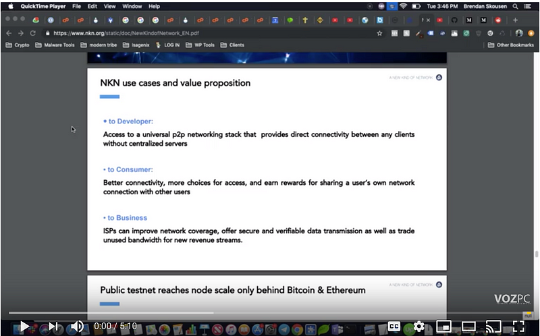Click 'Public testnet reaches node scale' heading

pos(233,290)
